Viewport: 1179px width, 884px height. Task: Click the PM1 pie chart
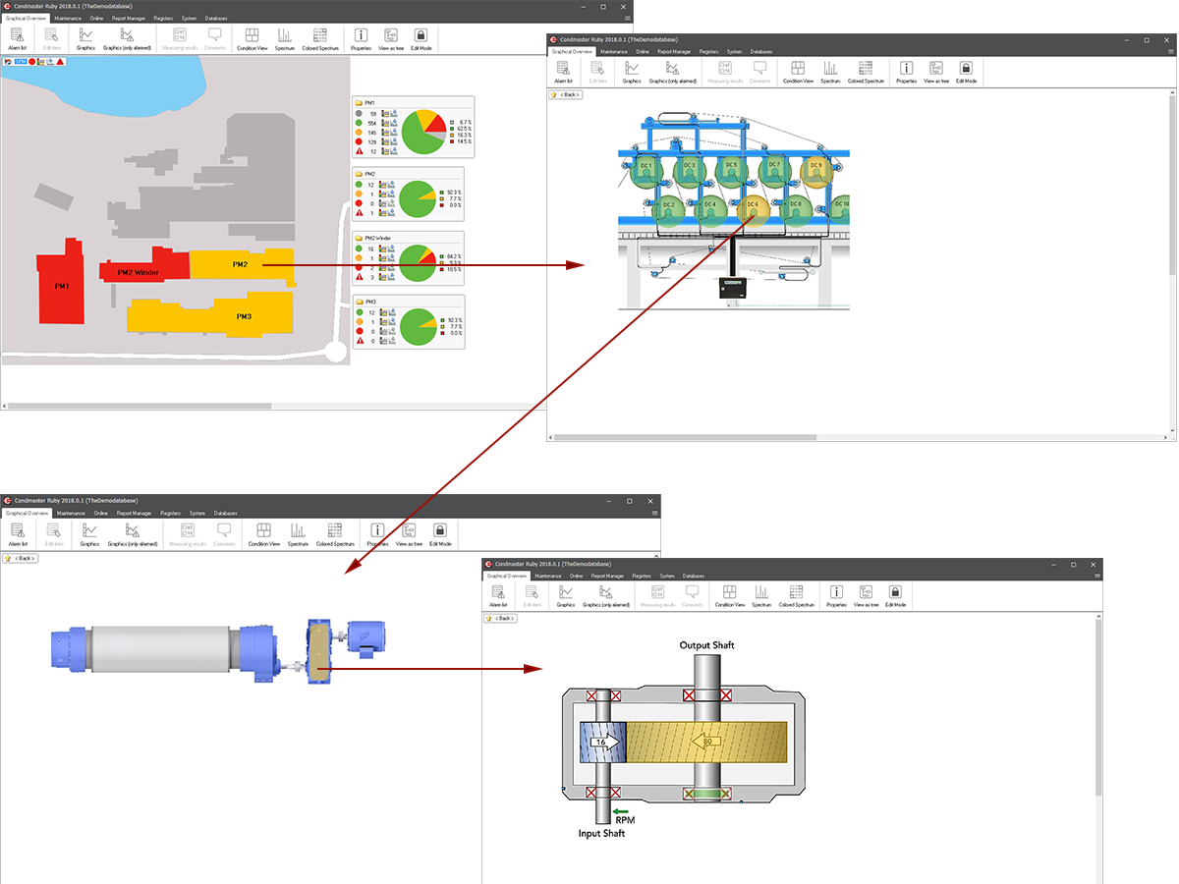pos(426,132)
